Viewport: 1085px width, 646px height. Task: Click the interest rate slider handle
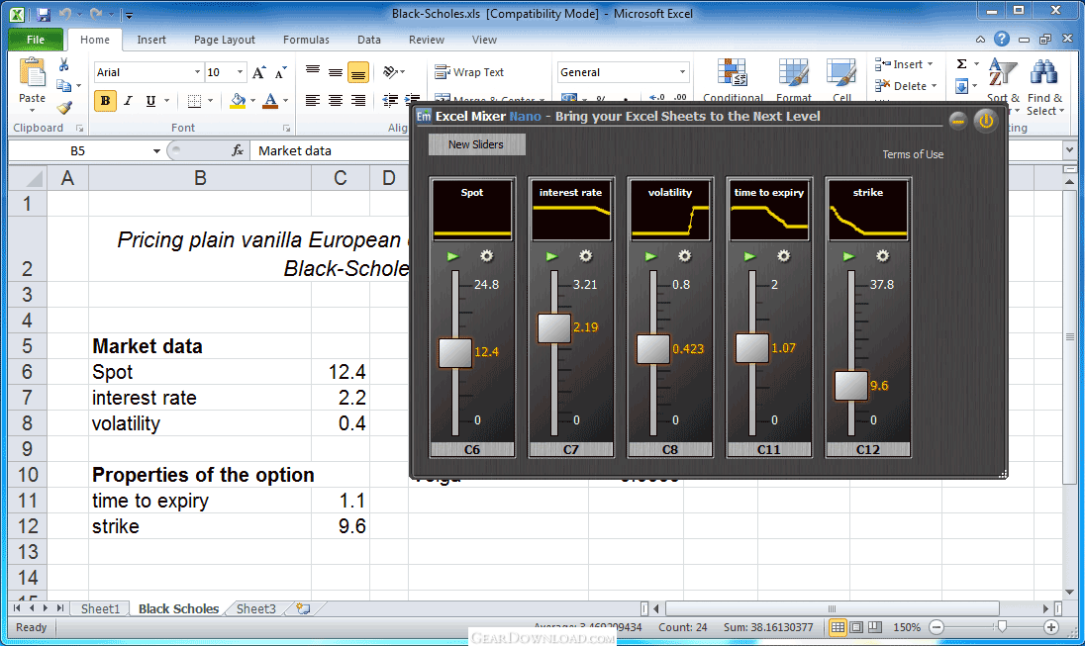(554, 328)
